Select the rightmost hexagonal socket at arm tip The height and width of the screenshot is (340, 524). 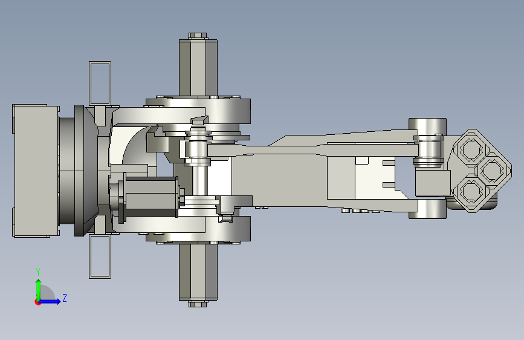(492, 171)
